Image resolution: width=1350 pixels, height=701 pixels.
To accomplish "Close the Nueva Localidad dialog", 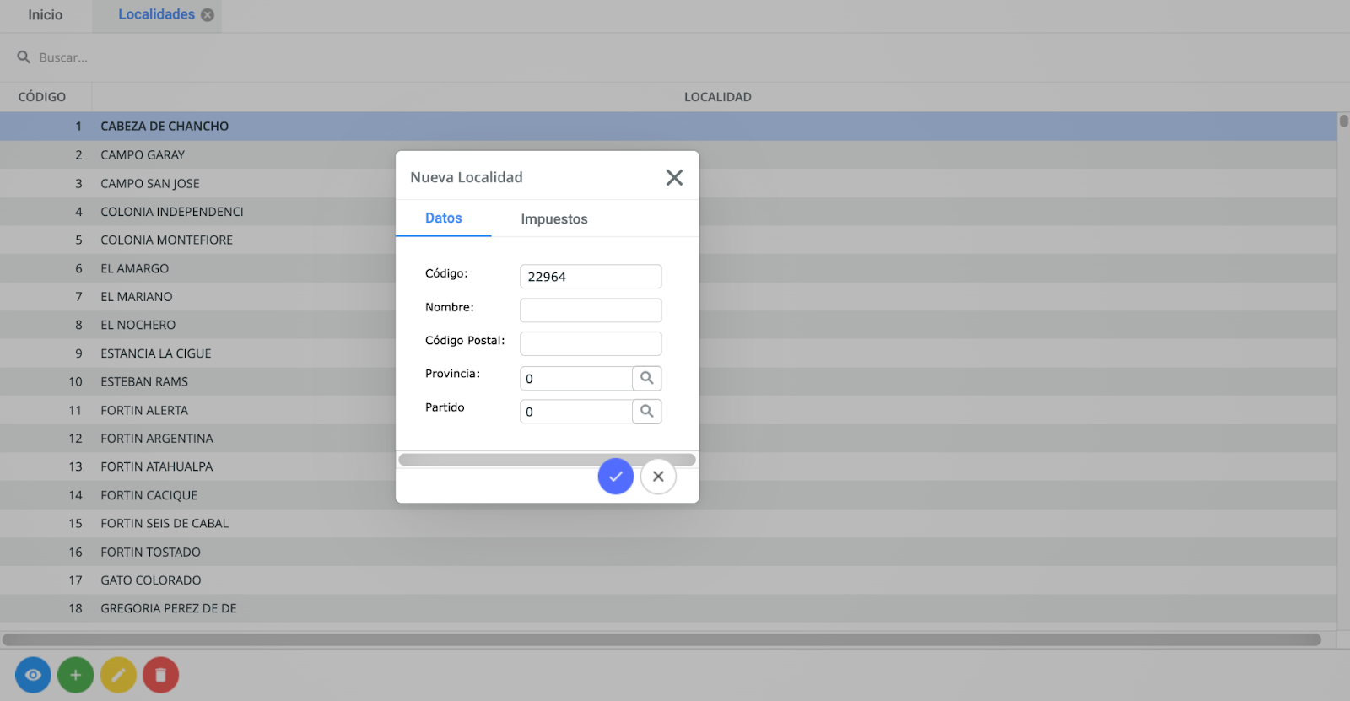I will point(674,177).
